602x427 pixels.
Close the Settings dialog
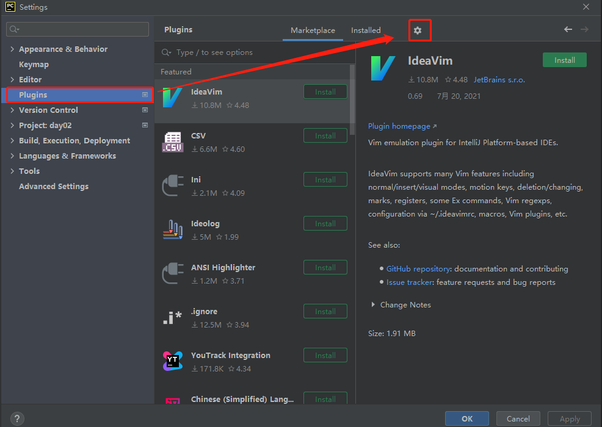point(586,7)
